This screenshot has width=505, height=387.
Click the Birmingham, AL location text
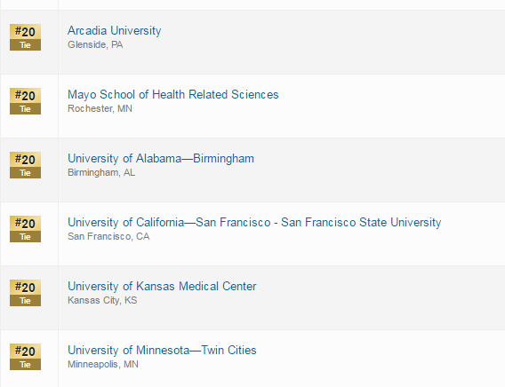click(x=101, y=172)
